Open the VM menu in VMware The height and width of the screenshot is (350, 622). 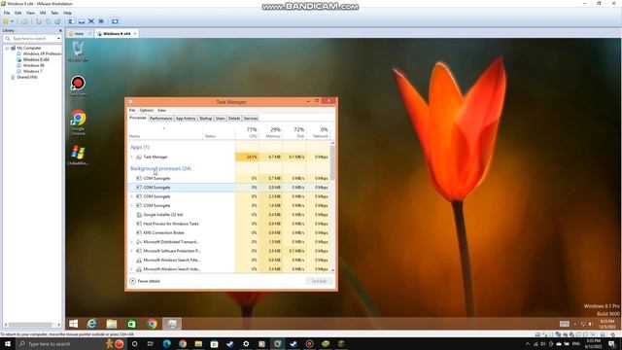(x=43, y=13)
